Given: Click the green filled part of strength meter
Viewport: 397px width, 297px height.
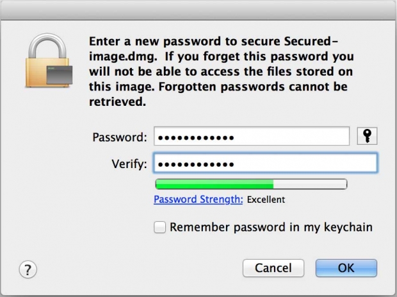Looking at the screenshot, I should [x=215, y=184].
